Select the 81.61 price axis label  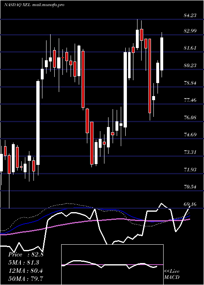(x=190, y=48)
